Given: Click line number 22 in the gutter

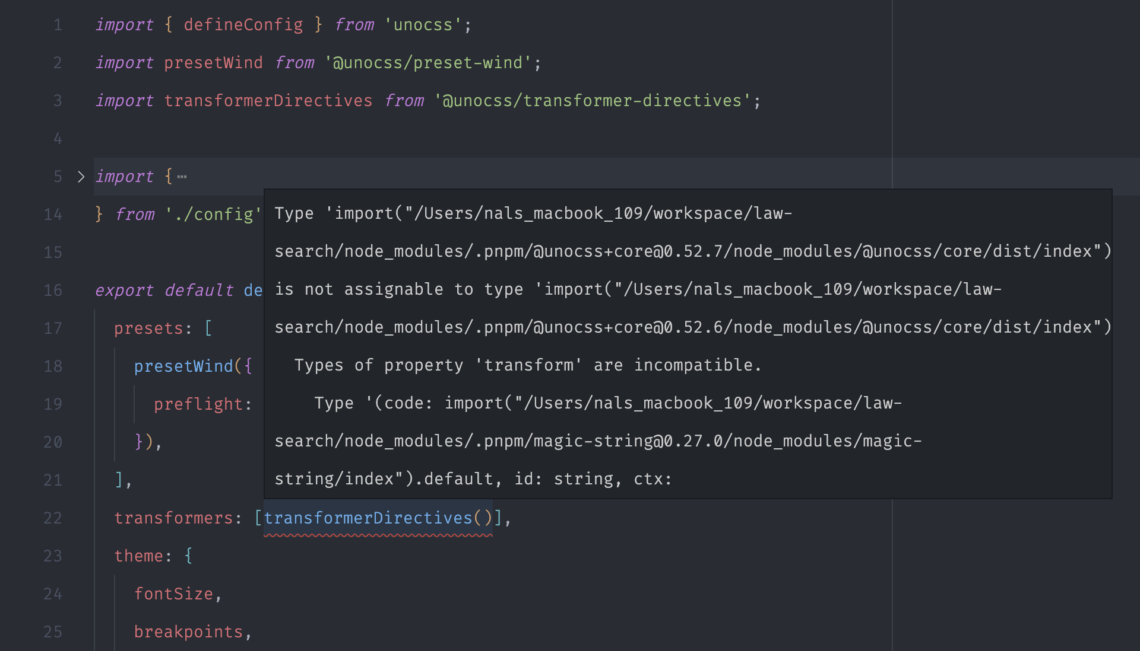Looking at the screenshot, I should [x=53, y=518].
